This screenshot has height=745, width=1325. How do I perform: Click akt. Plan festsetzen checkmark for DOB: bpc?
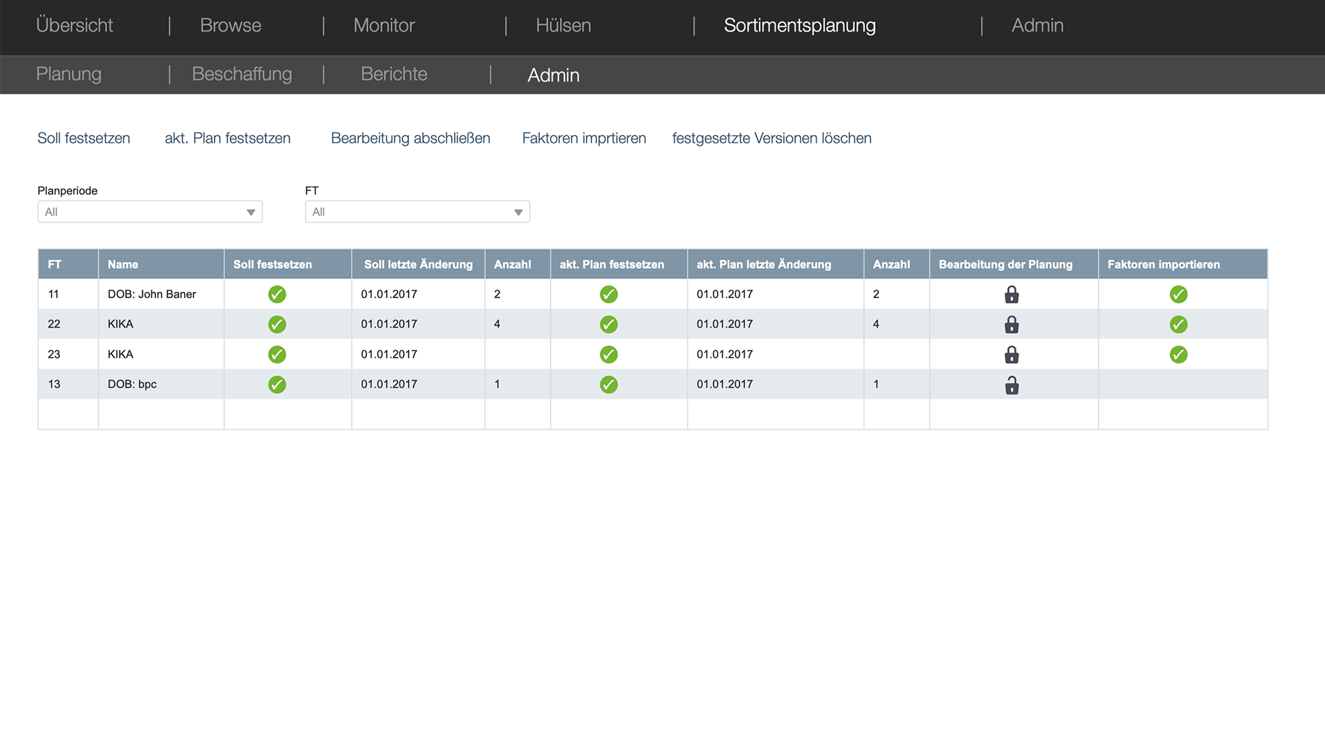[609, 384]
